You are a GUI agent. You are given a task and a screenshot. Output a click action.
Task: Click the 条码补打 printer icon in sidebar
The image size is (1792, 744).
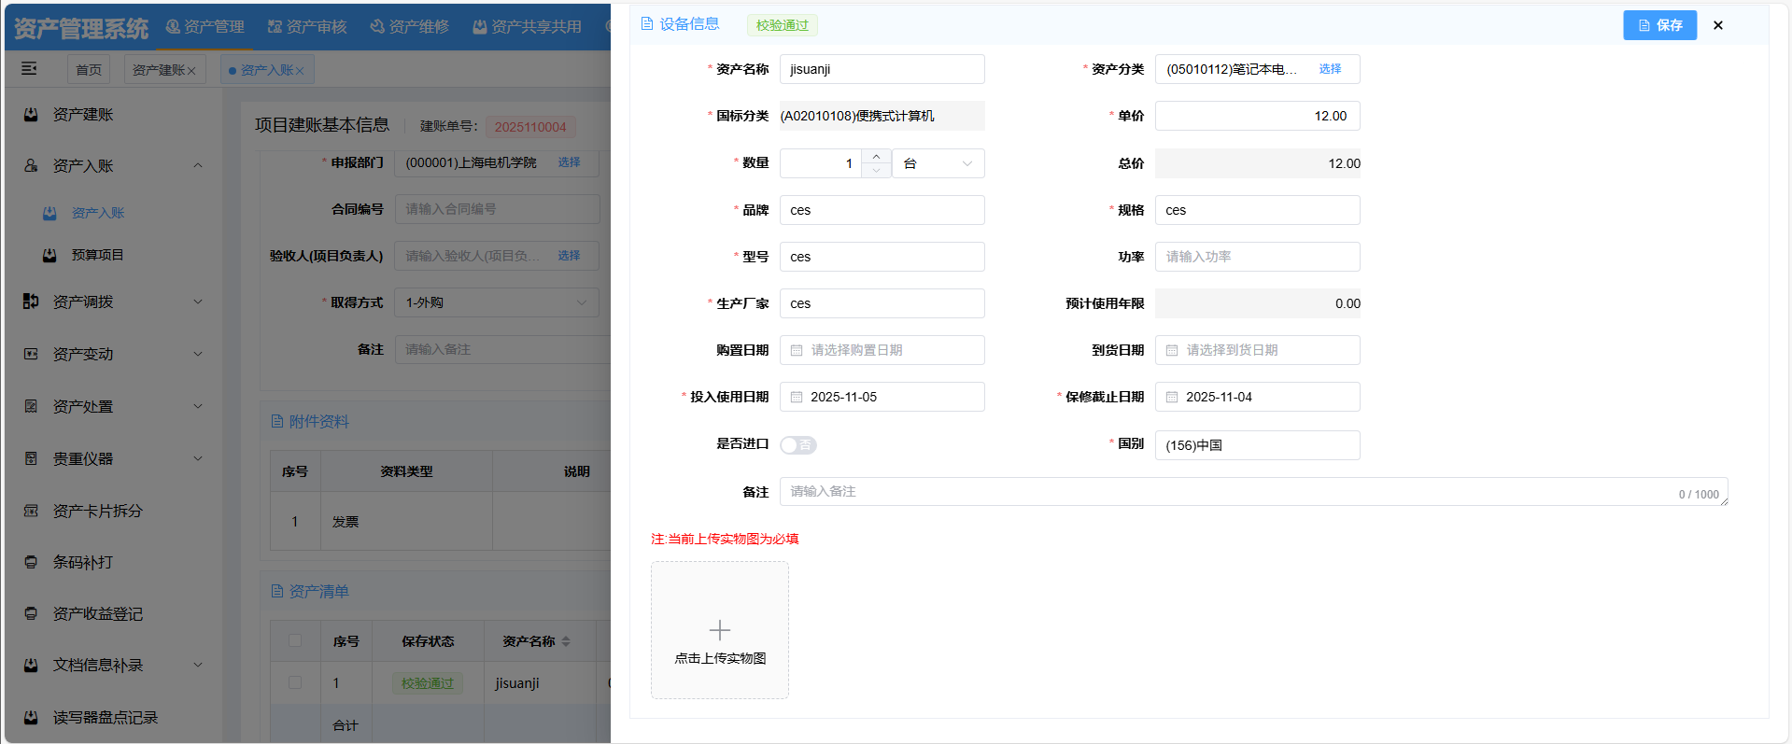pyautogui.click(x=31, y=562)
